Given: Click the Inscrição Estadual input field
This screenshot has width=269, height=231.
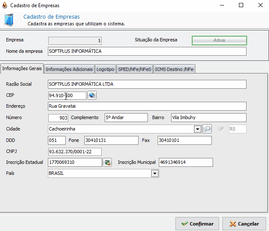Looking at the screenshot, I should (x=75, y=162).
